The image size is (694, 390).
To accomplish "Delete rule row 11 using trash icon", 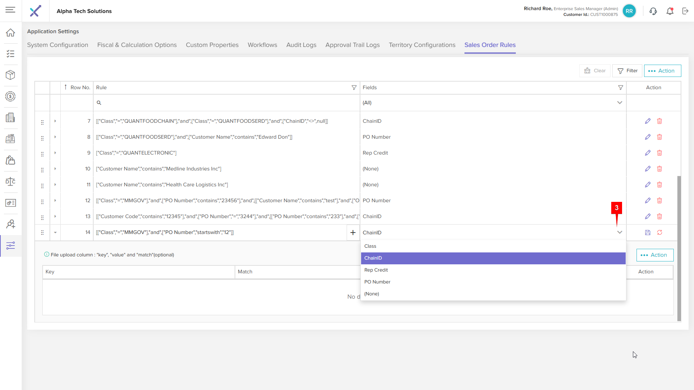I will point(660,185).
